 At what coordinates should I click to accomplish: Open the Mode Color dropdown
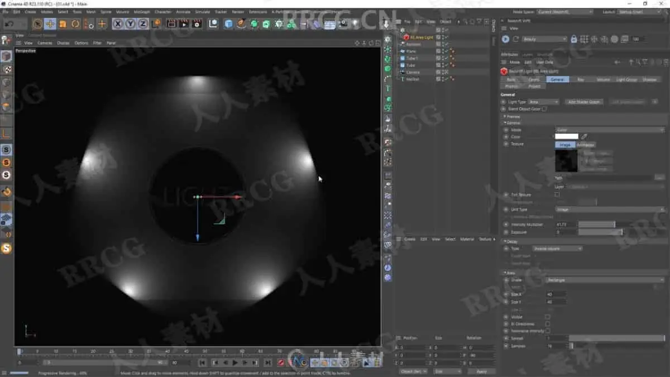pos(610,130)
